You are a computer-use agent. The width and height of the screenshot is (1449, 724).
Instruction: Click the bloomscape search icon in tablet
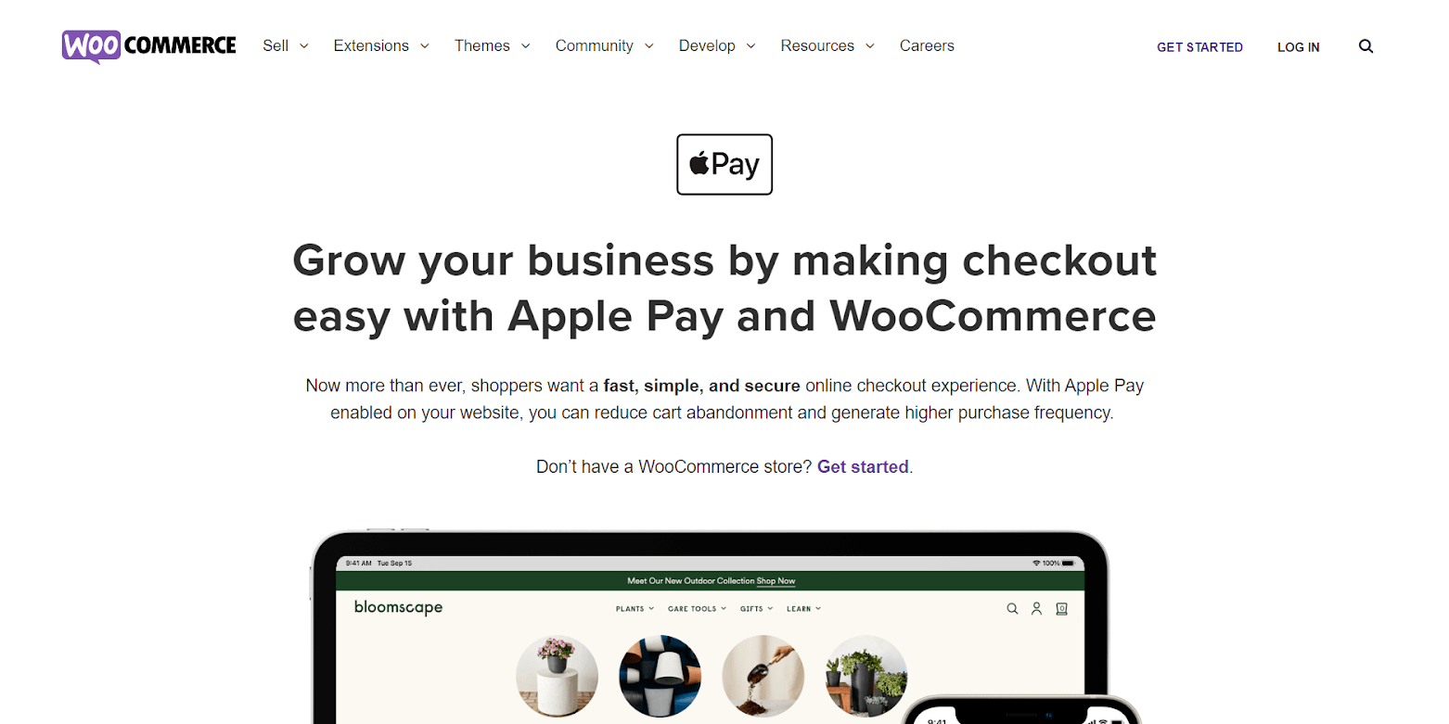coord(1012,609)
